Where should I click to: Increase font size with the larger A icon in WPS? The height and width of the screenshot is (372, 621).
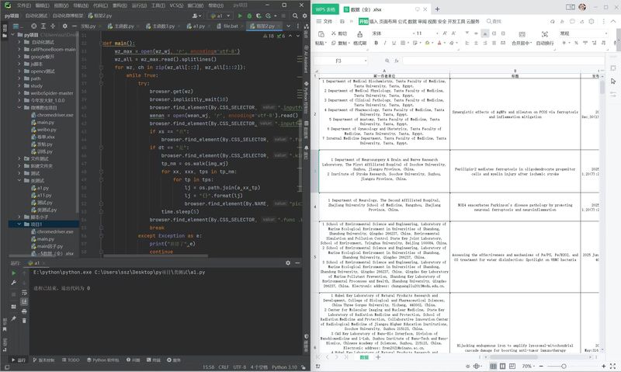pos(445,33)
